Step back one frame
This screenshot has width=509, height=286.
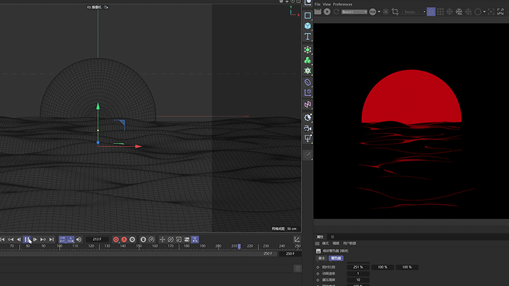click(x=19, y=240)
